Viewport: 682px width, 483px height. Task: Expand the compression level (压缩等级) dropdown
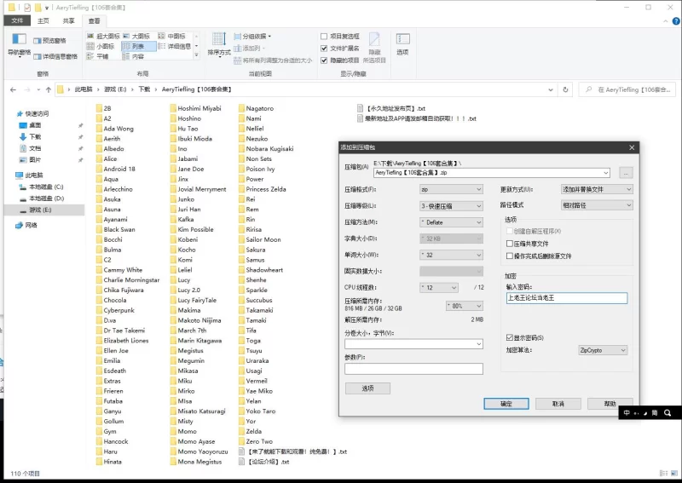451,206
